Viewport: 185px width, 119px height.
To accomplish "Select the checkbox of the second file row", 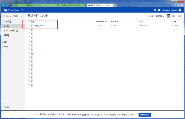I will pos(29,30).
